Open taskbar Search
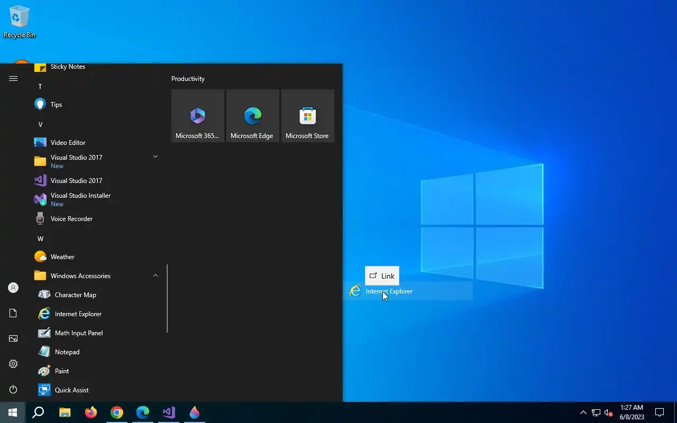 tap(38, 412)
